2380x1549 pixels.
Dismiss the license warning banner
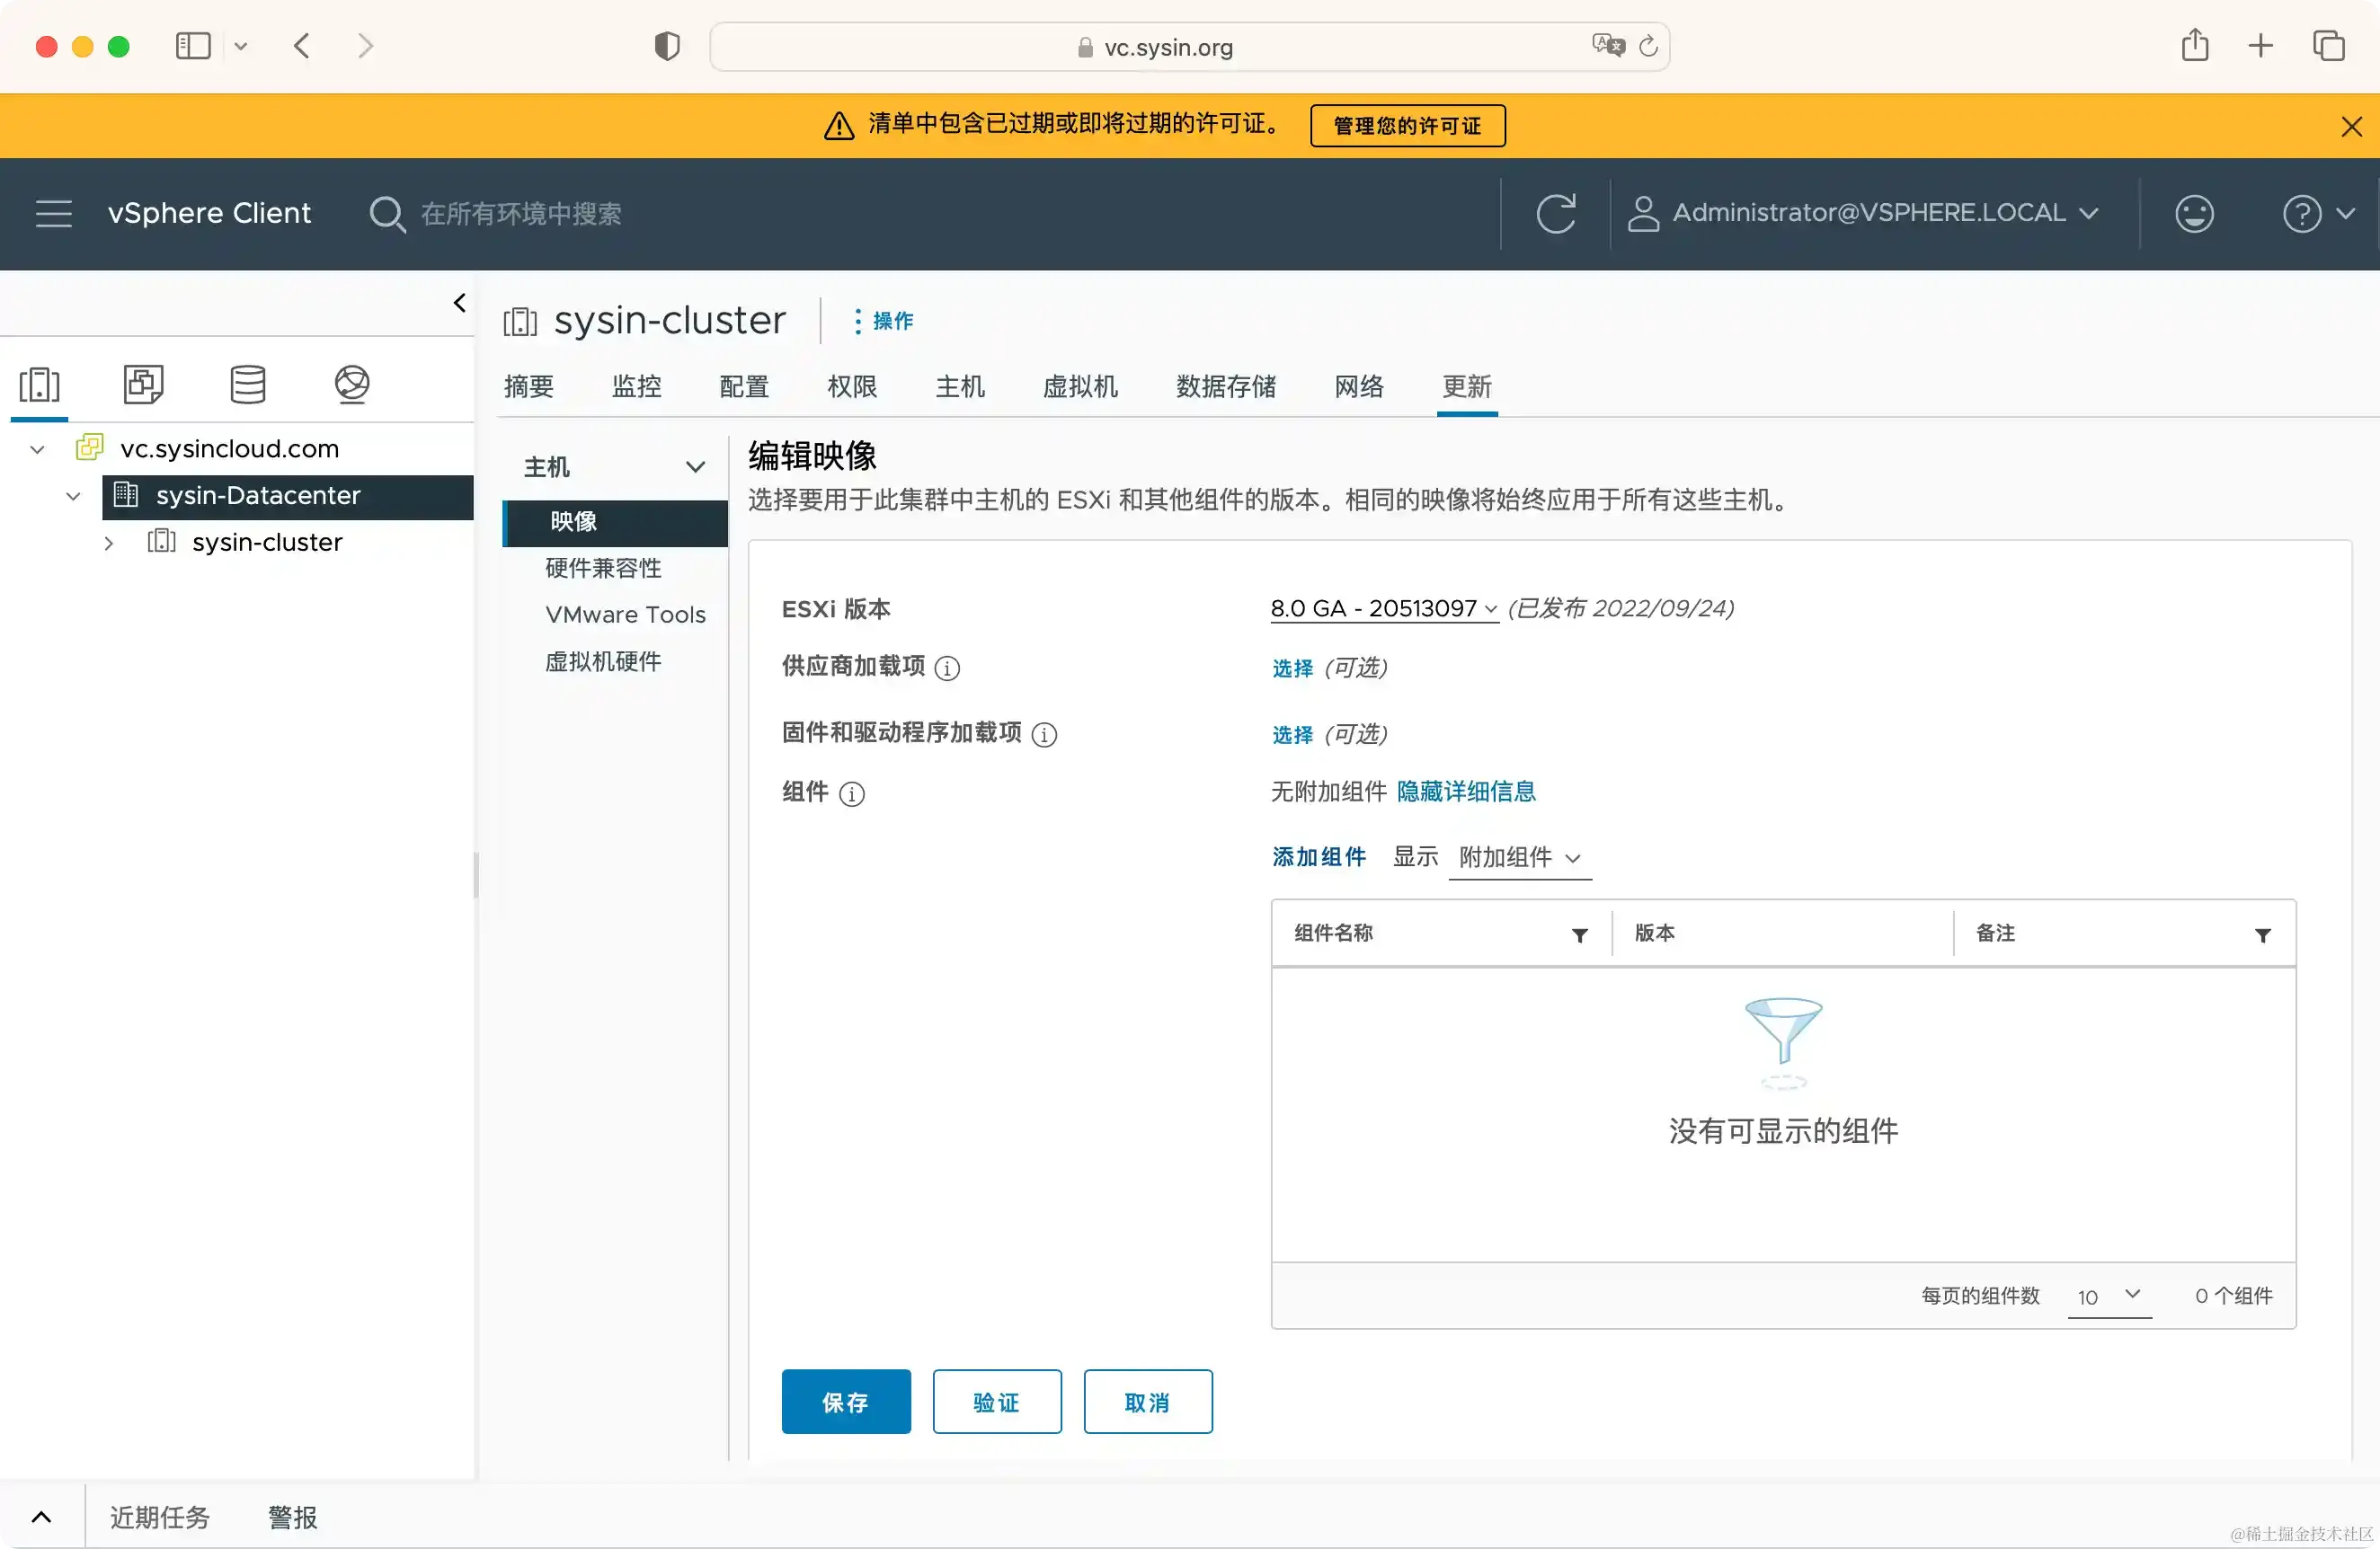pos(2351,127)
